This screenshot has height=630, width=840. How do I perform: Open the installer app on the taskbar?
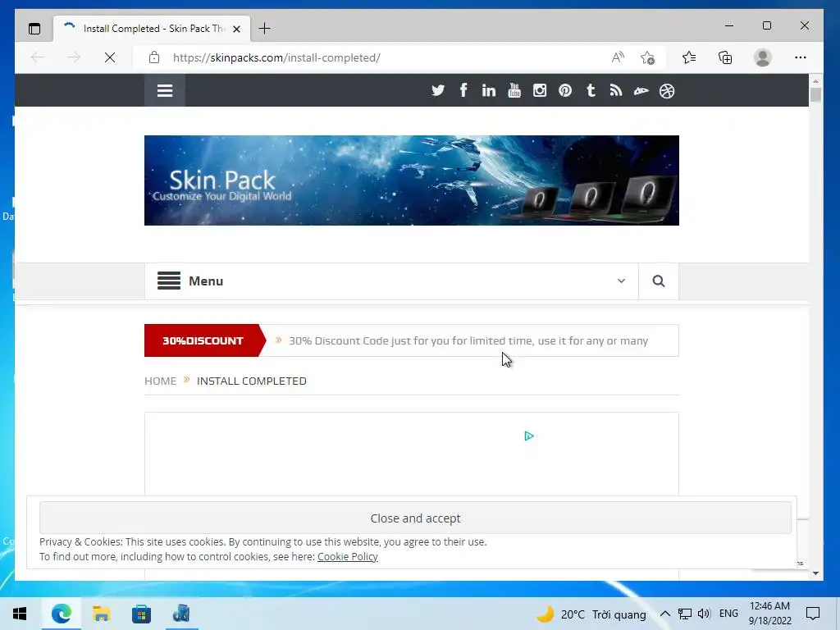pyautogui.click(x=181, y=614)
